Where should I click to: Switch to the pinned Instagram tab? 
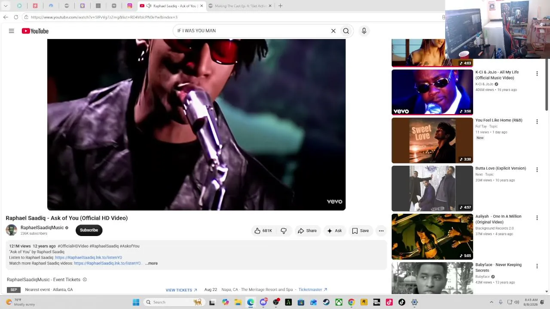click(130, 6)
